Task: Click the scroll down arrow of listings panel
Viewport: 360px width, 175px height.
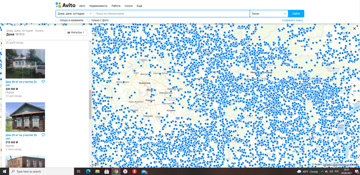Action: tap(90, 166)
